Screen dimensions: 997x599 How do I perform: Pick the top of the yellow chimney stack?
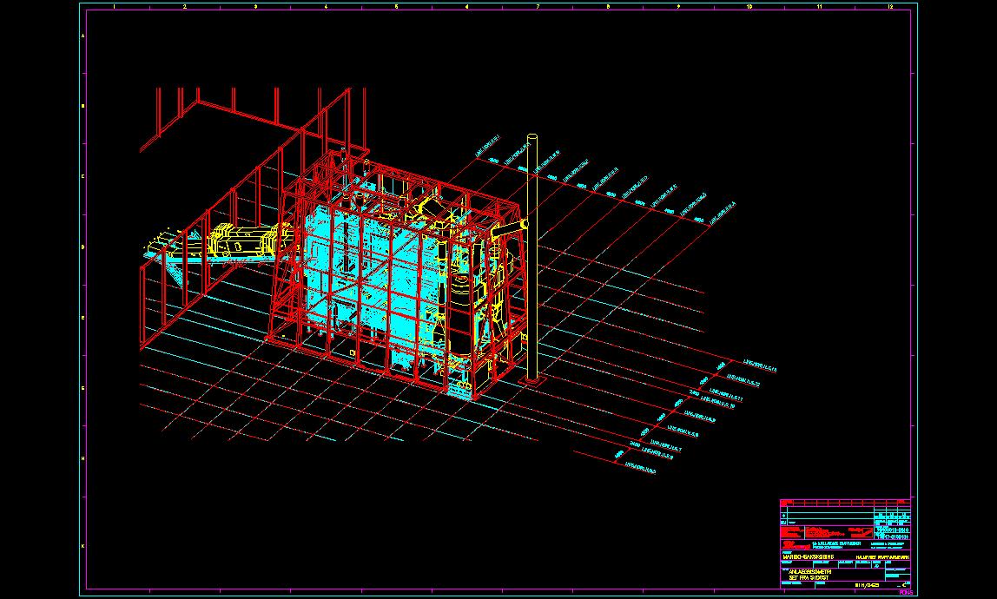532,136
